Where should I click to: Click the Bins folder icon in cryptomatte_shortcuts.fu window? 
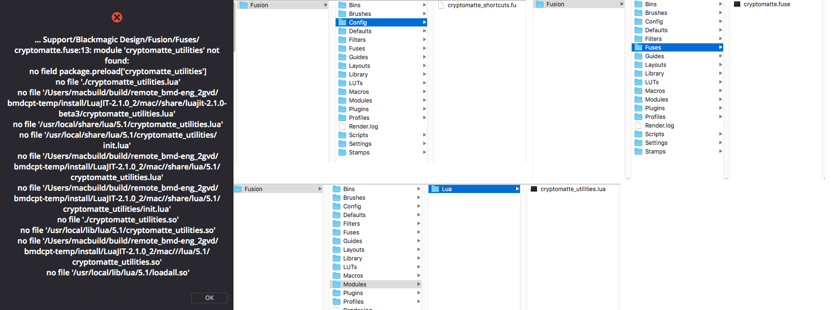click(342, 5)
